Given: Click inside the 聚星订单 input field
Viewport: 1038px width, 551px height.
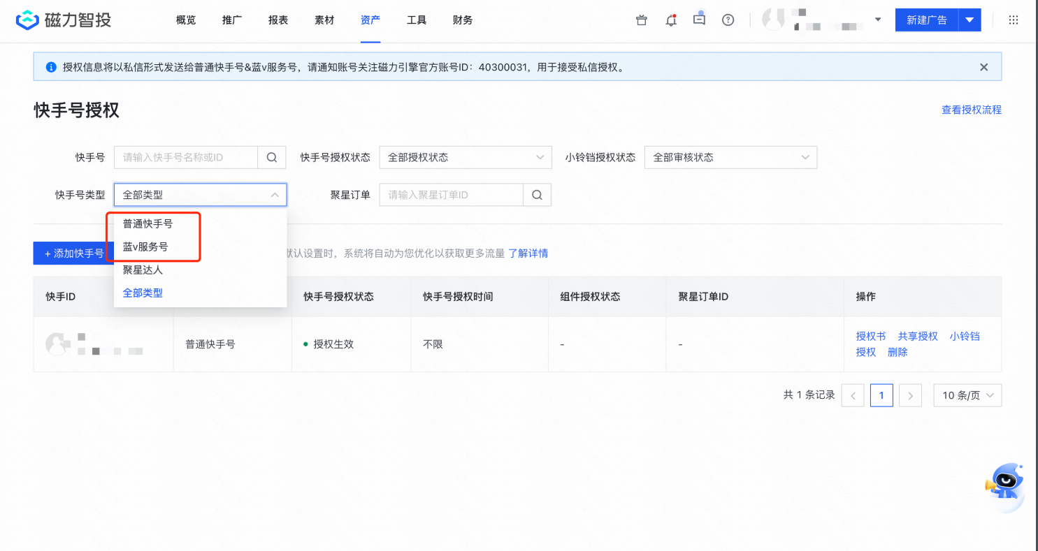Looking at the screenshot, I should tap(451, 195).
